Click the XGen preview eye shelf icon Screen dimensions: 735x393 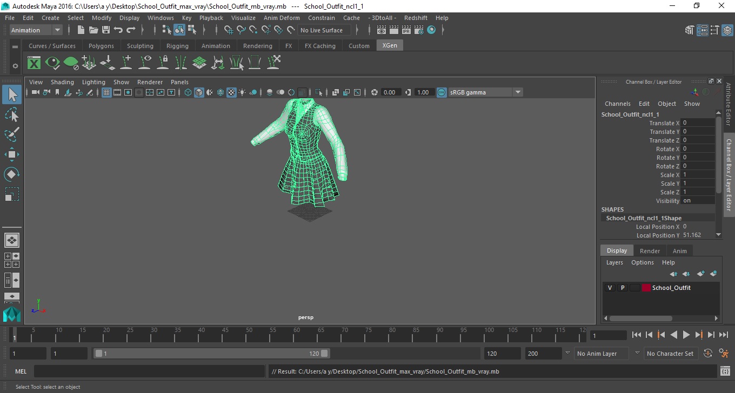tap(52, 63)
